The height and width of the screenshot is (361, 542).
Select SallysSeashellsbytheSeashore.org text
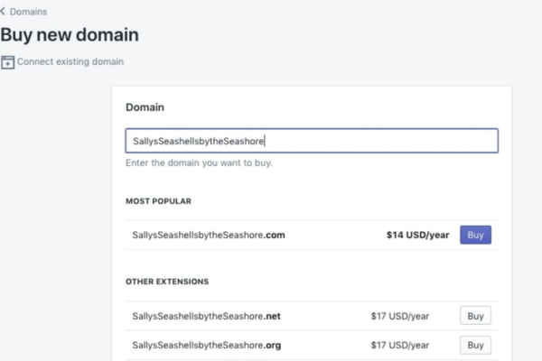click(x=206, y=345)
